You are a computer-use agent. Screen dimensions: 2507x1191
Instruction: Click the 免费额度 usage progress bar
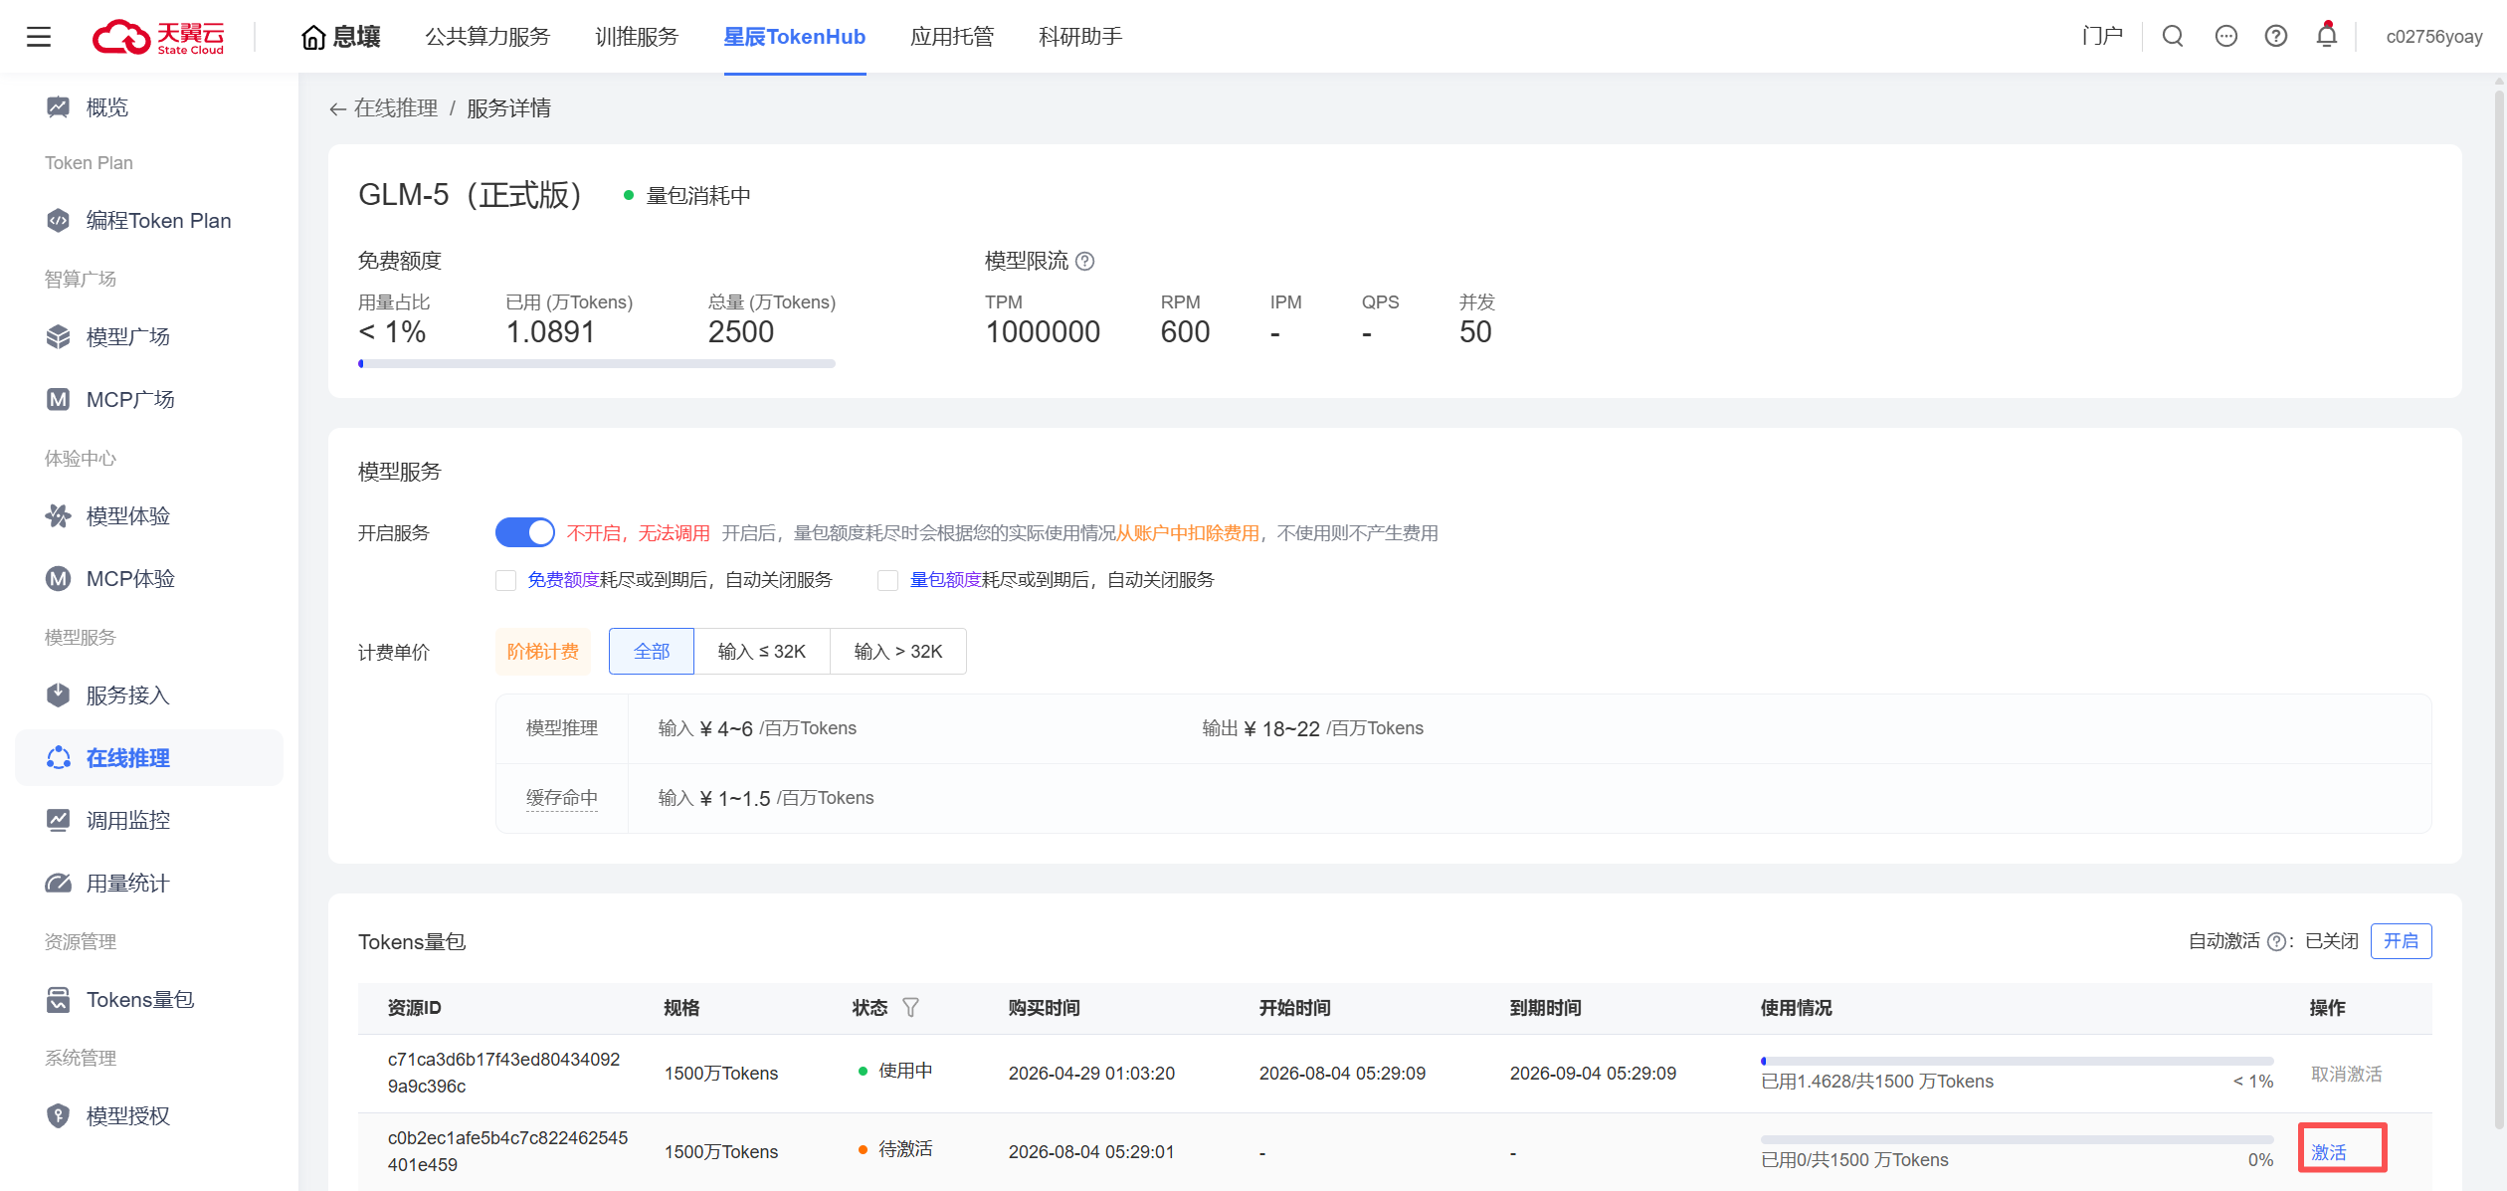pos(597,364)
